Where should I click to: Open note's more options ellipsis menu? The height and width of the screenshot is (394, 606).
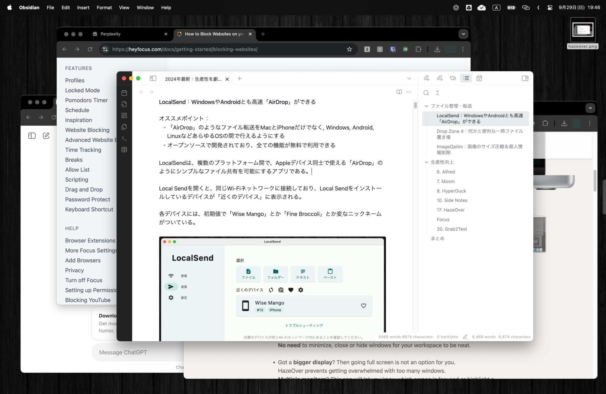409,92
